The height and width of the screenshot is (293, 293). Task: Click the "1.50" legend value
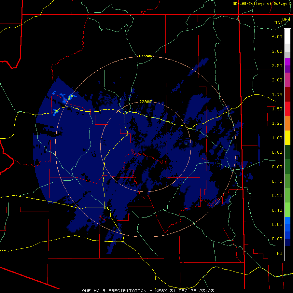277,109
